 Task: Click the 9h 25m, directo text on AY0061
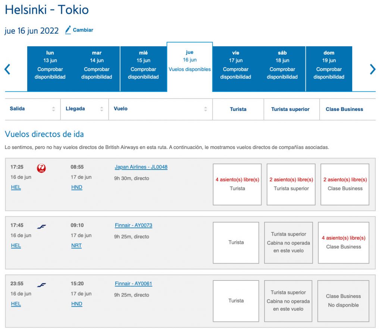[132, 295]
